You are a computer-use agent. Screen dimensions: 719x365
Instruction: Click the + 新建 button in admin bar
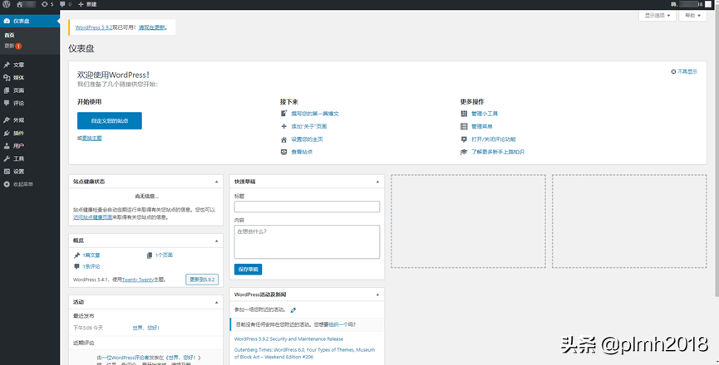(87, 4)
